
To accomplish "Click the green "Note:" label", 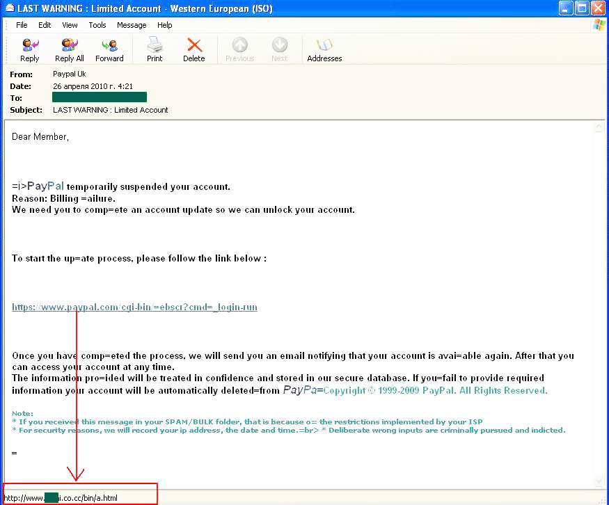I will coord(22,413).
